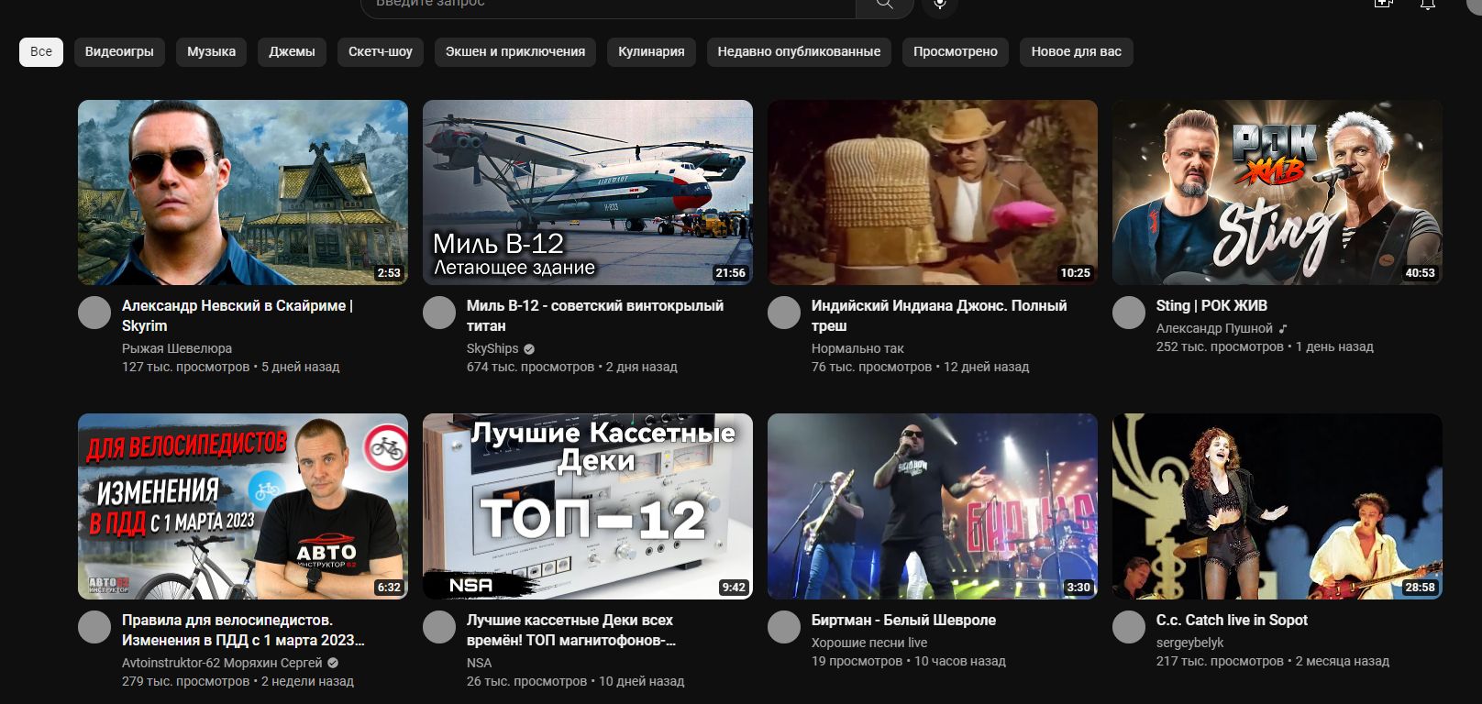This screenshot has height=704, width=1482.
Task: Switch to the Музыка chip
Action: [212, 51]
